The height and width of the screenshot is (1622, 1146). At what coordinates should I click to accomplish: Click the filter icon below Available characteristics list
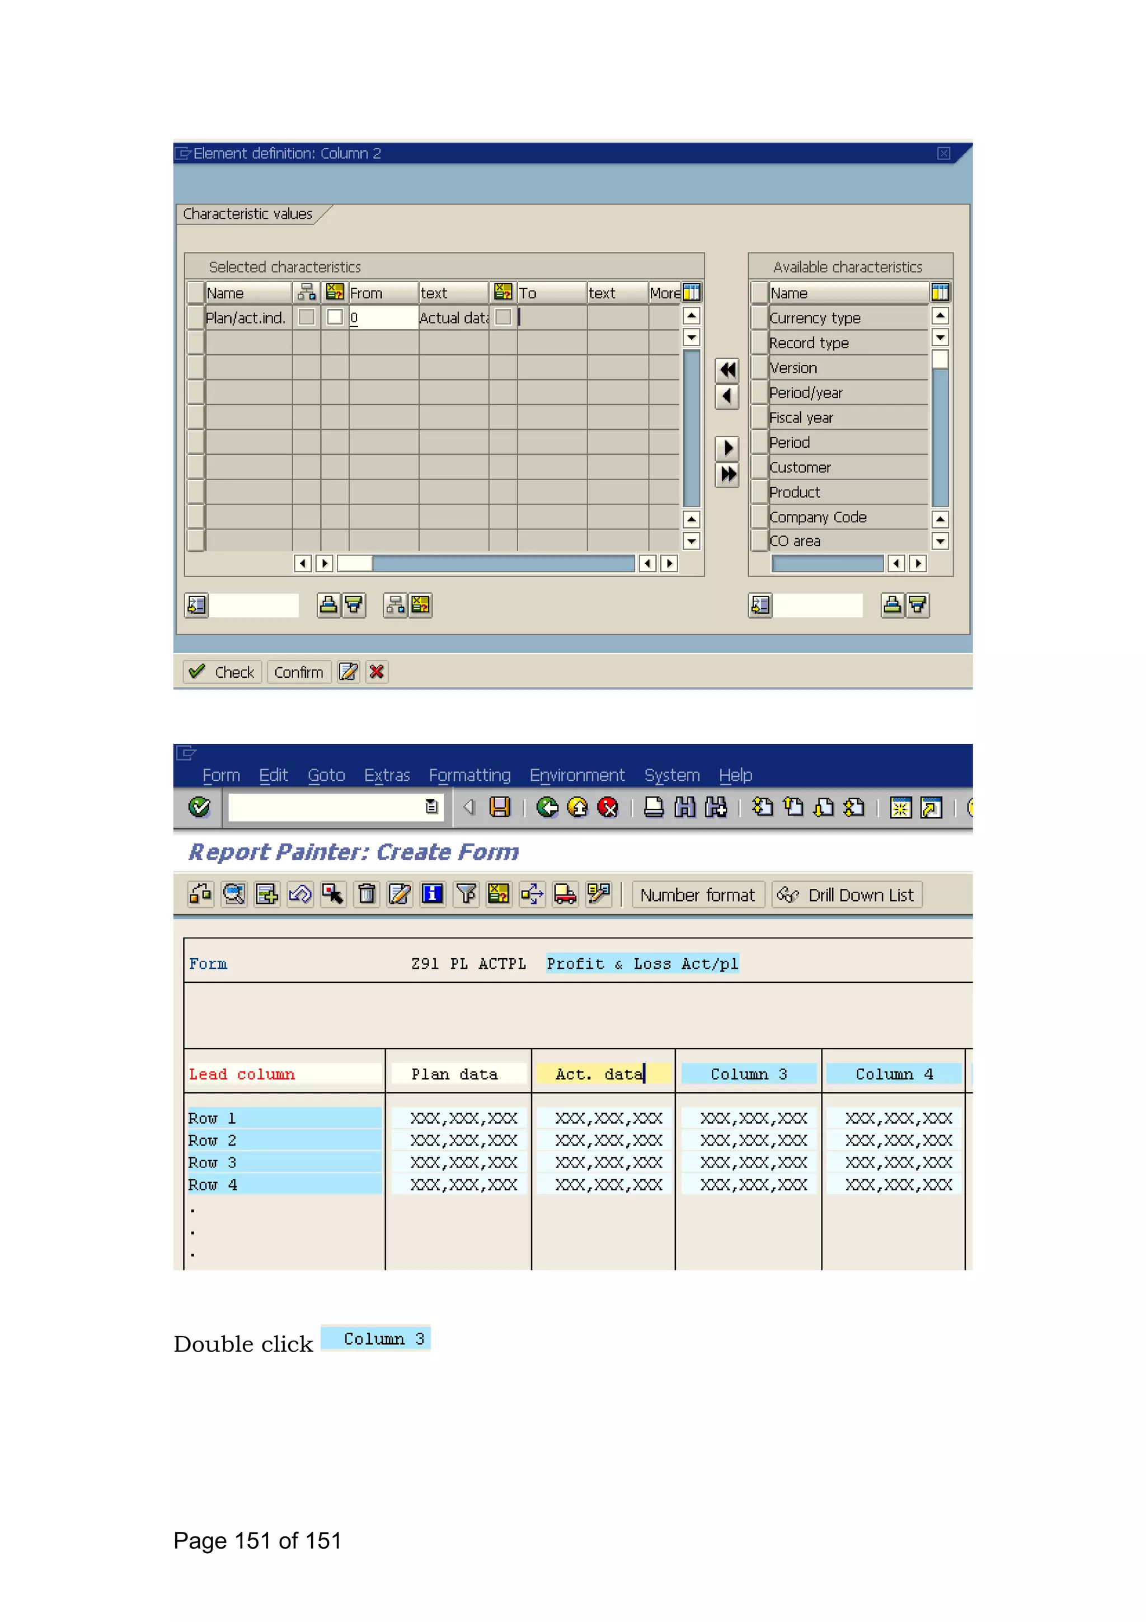point(917,606)
